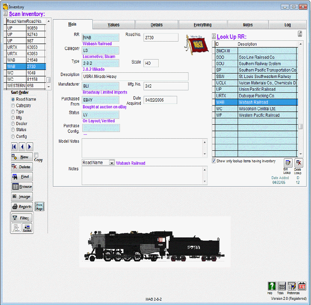The image size is (311, 305).
Task: Select the Category sort order radio button
Action: coord(13,105)
